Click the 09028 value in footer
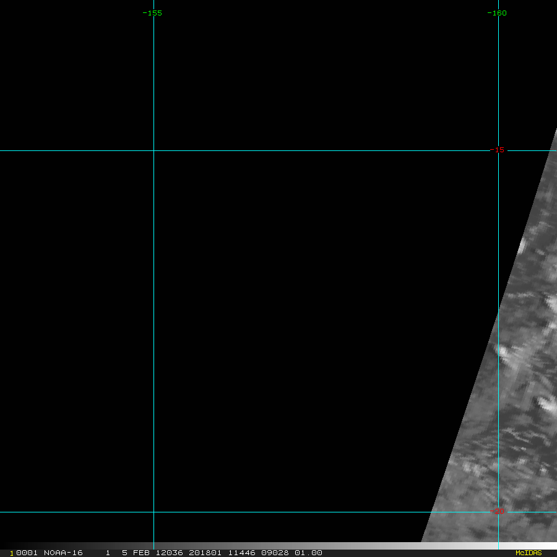 click(276, 553)
